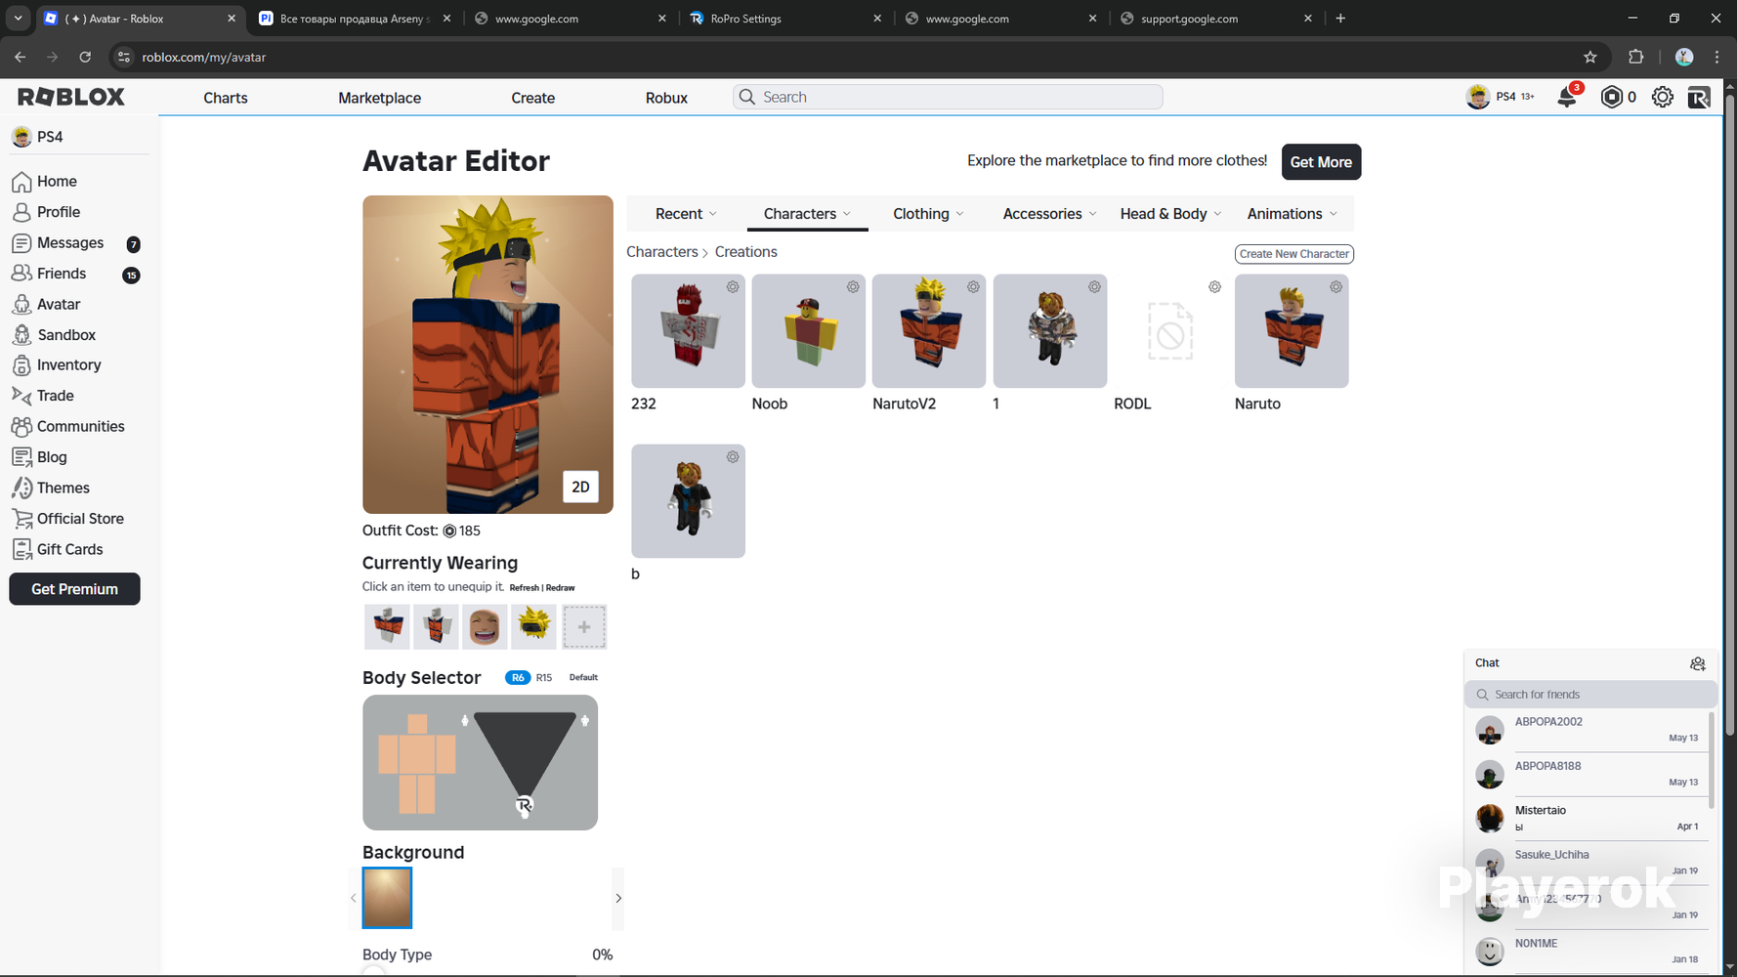Open Create in the top navigation
1737x977 pixels.
coord(532,98)
